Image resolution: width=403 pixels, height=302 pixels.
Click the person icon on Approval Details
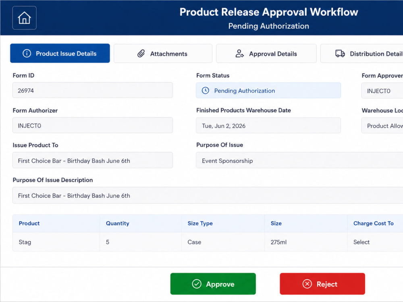coord(239,54)
